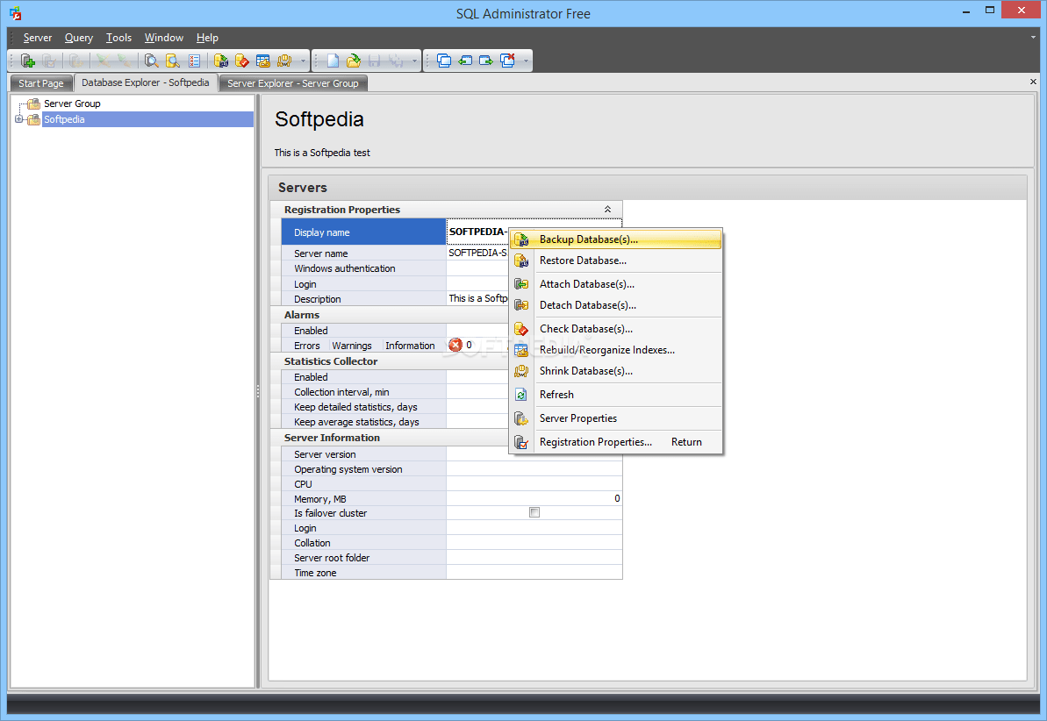Close the current document tab with X

[x=1033, y=82]
